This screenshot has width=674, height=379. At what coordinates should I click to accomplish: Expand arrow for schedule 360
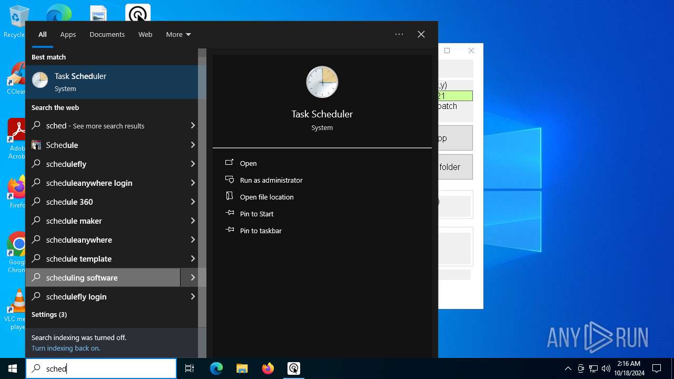click(x=193, y=202)
